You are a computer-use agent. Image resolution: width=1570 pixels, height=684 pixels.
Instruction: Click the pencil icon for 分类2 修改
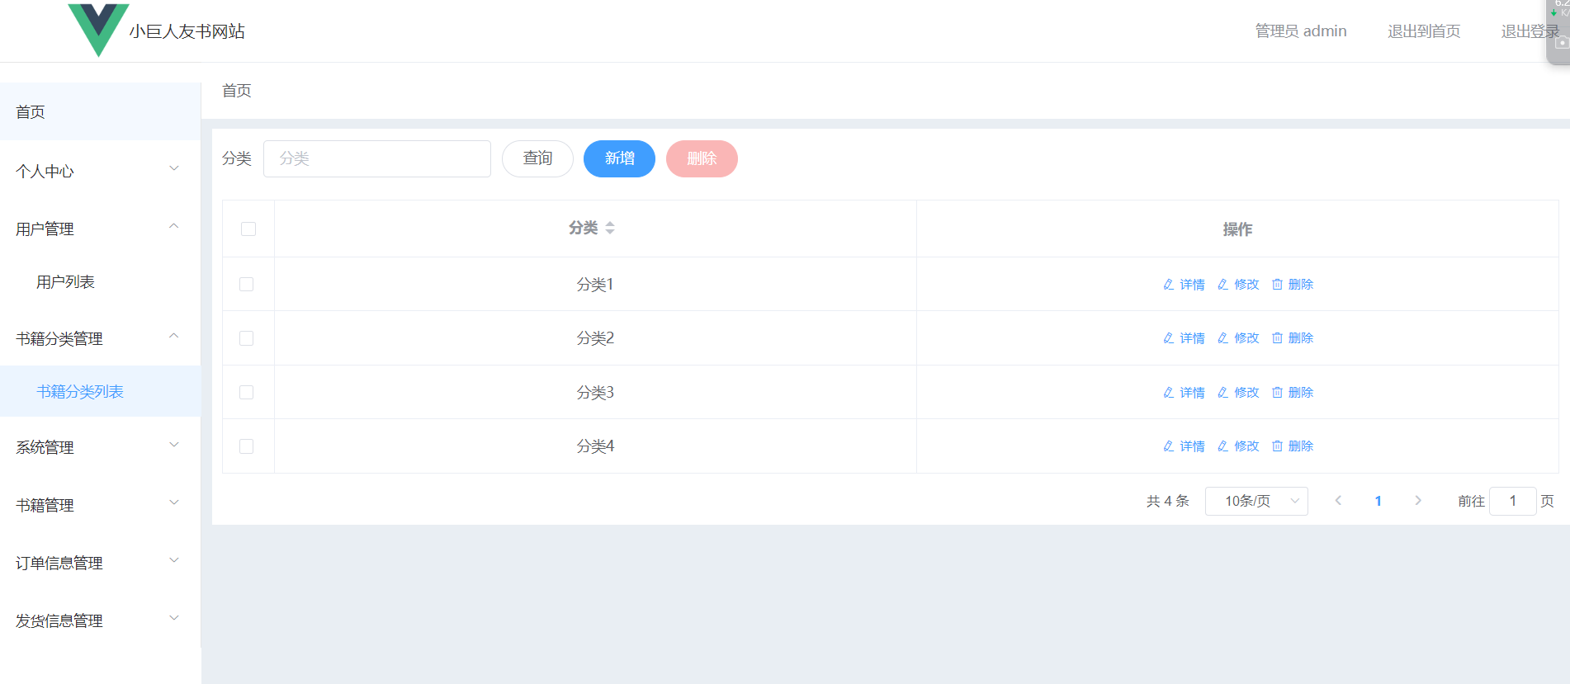click(x=1223, y=337)
